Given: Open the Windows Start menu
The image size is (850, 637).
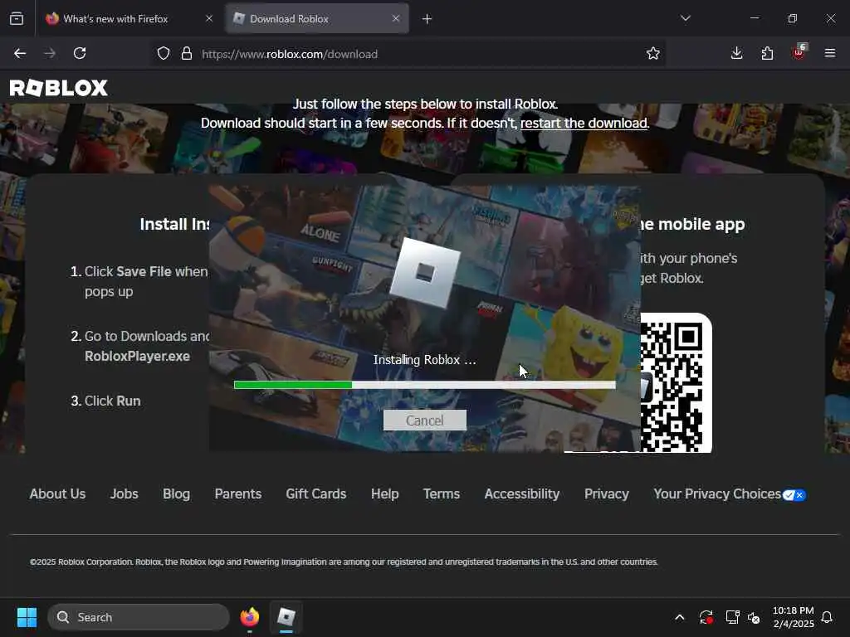Looking at the screenshot, I should (27, 617).
